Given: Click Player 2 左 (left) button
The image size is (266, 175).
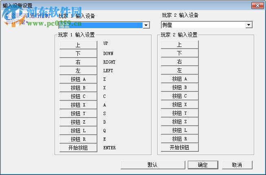Looking at the screenshot, I should 180,70.
